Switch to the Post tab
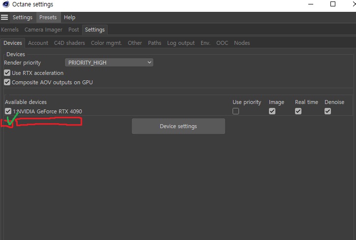 coord(74,30)
